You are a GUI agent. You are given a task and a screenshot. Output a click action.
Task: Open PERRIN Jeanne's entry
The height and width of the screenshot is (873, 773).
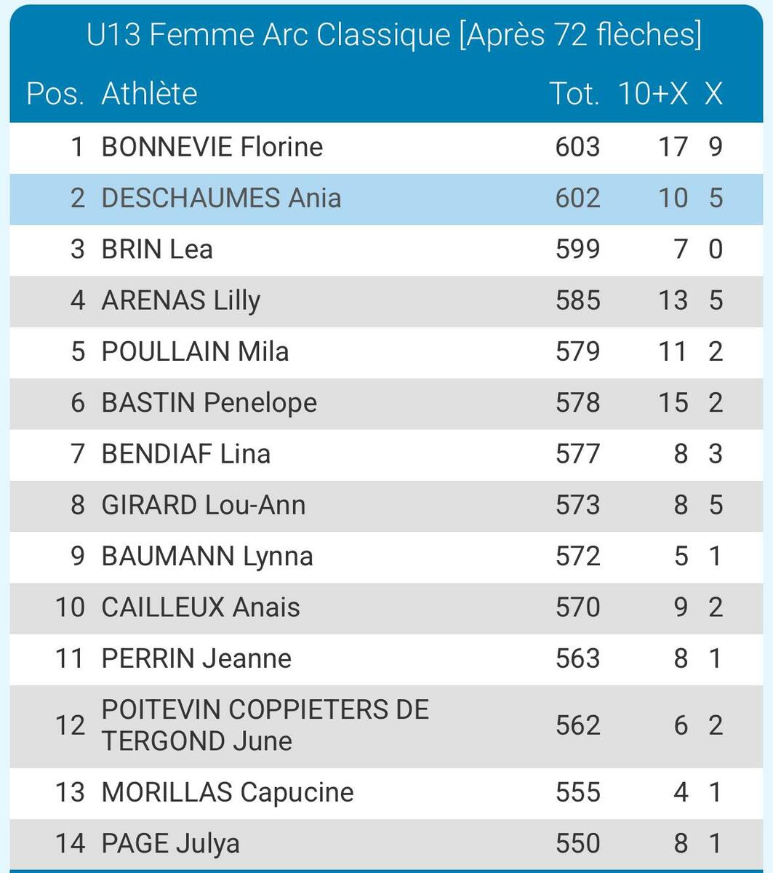pyautogui.click(x=196, y=658)
